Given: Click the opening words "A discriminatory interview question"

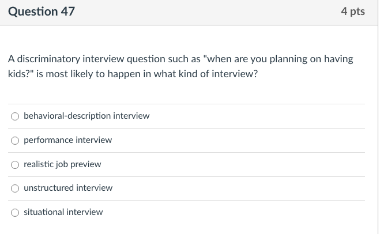Looking at the screenshot, I should (x=81, y=59).
